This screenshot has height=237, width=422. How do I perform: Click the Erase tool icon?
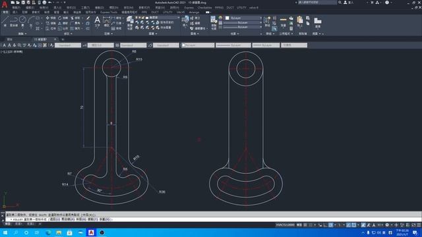[88, 18]
